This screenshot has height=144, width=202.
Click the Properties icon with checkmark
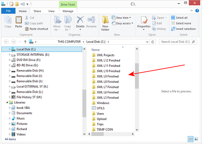[x=144, y=20]
